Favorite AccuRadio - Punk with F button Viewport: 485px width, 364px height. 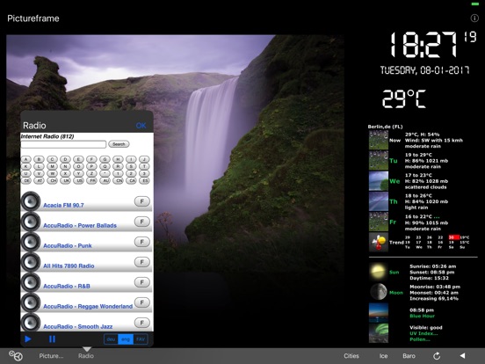(142, 242)
